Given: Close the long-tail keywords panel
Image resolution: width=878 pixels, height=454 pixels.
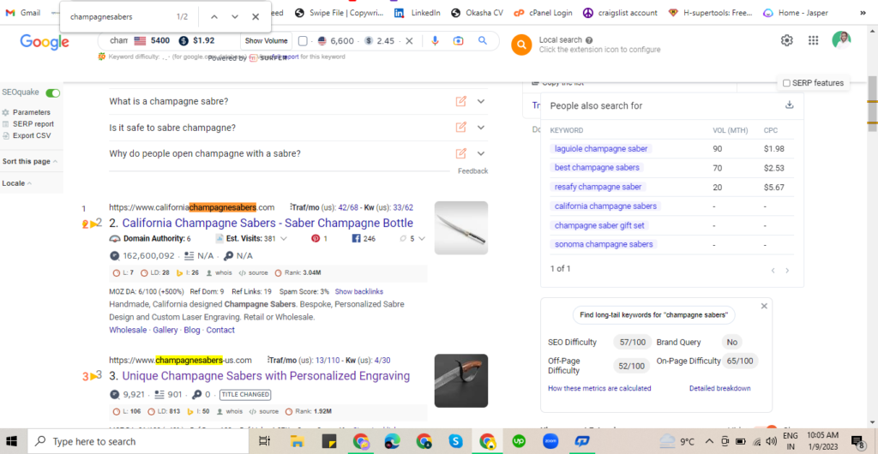Looking at the screenshot, I should click(764, 307).
